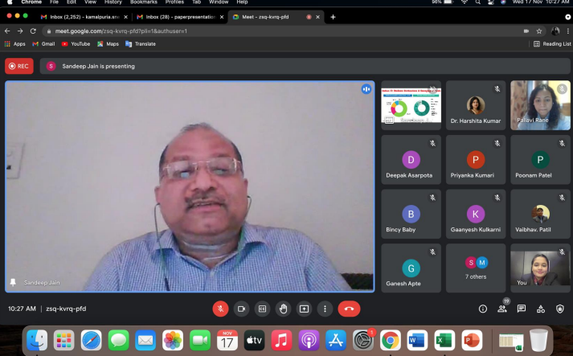The image size is (573, 356).
Task: Open camera permission icon in address bar
Action: 526,31
